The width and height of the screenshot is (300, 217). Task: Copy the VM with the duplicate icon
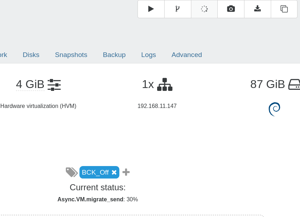click(284, 9)
